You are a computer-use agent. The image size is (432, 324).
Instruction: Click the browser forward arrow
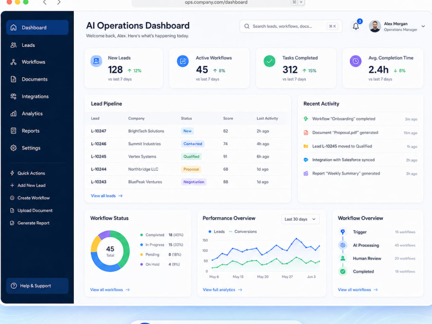click(59, 3)
